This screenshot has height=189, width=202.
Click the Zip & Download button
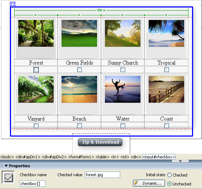click(x=100, y=142)
